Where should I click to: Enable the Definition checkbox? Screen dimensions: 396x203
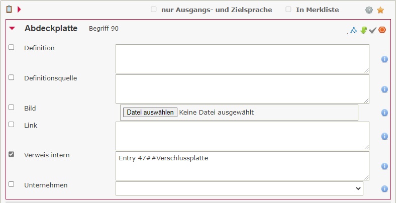tap(12, 47)
